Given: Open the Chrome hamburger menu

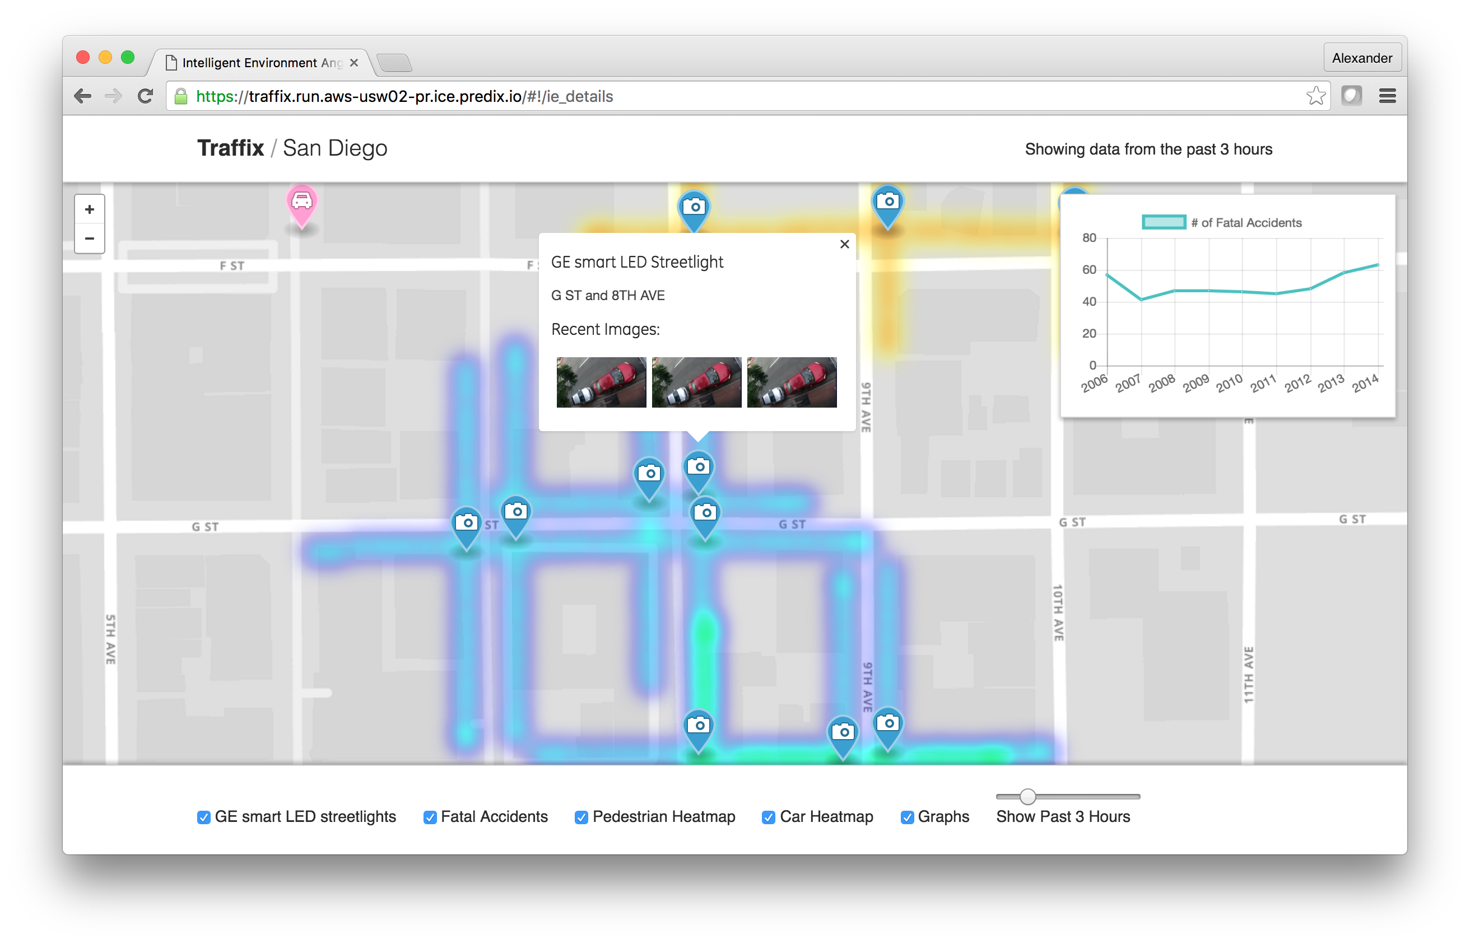Looking at the screenshot, I should tap(1387, 96).
